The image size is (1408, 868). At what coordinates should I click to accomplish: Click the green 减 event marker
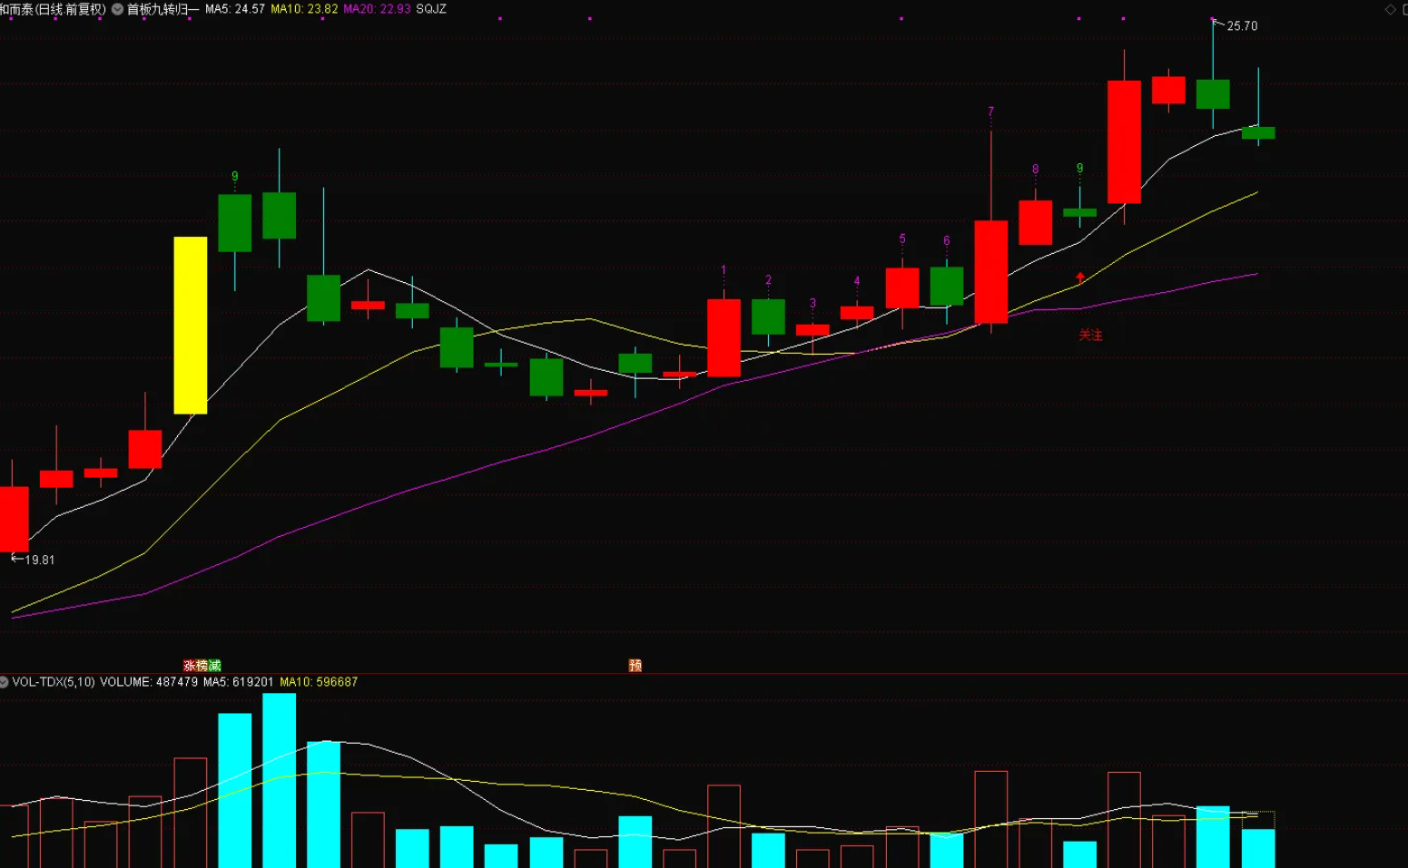pyautogui.click(x=214, y=666)
